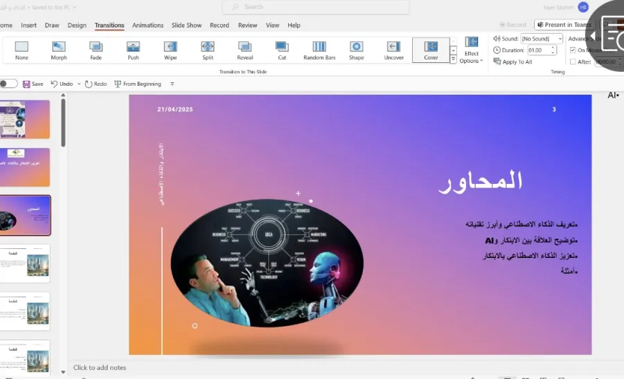Click the Record button at top right
The image size is (624, 379).
click(512, 25)
